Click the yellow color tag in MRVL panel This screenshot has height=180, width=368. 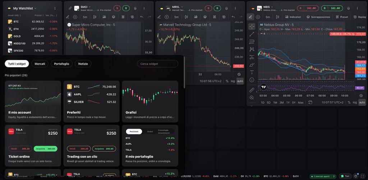pyautogui.click(x=162, y=9)
